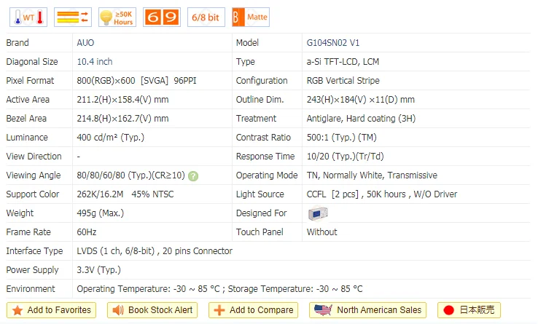This screenshot has width=538, height=324.
Task: Click the a-Si TFT-LCD, LCM type value
Action: [343, 62]
